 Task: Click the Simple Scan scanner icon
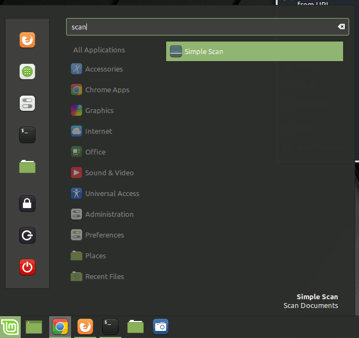point(176,51)
